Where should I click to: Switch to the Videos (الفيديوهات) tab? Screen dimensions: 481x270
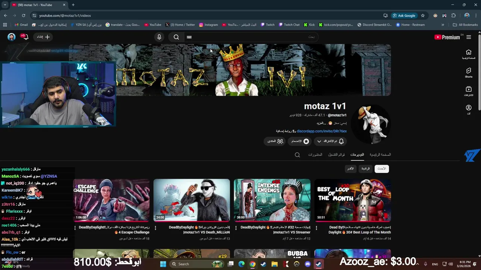point(357,154)
